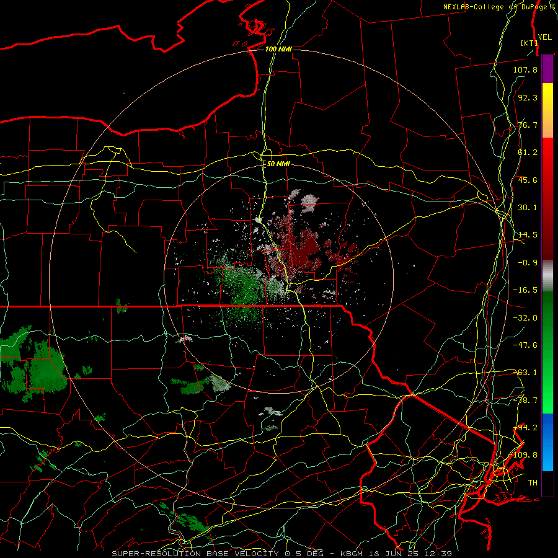Select the 76.7 scale value

click(528, 125)
